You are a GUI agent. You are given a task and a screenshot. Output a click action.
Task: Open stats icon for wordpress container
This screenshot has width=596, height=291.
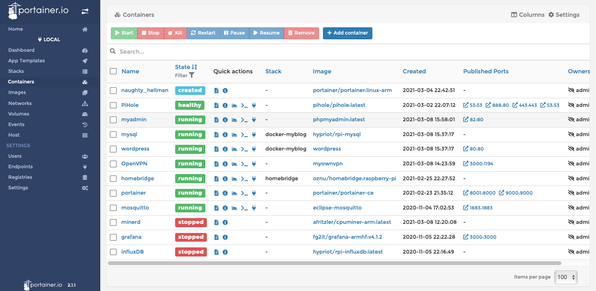click(x=235, y=149)
